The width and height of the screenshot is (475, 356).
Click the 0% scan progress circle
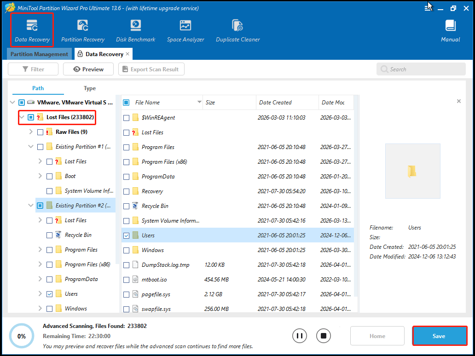pos(22,336)
